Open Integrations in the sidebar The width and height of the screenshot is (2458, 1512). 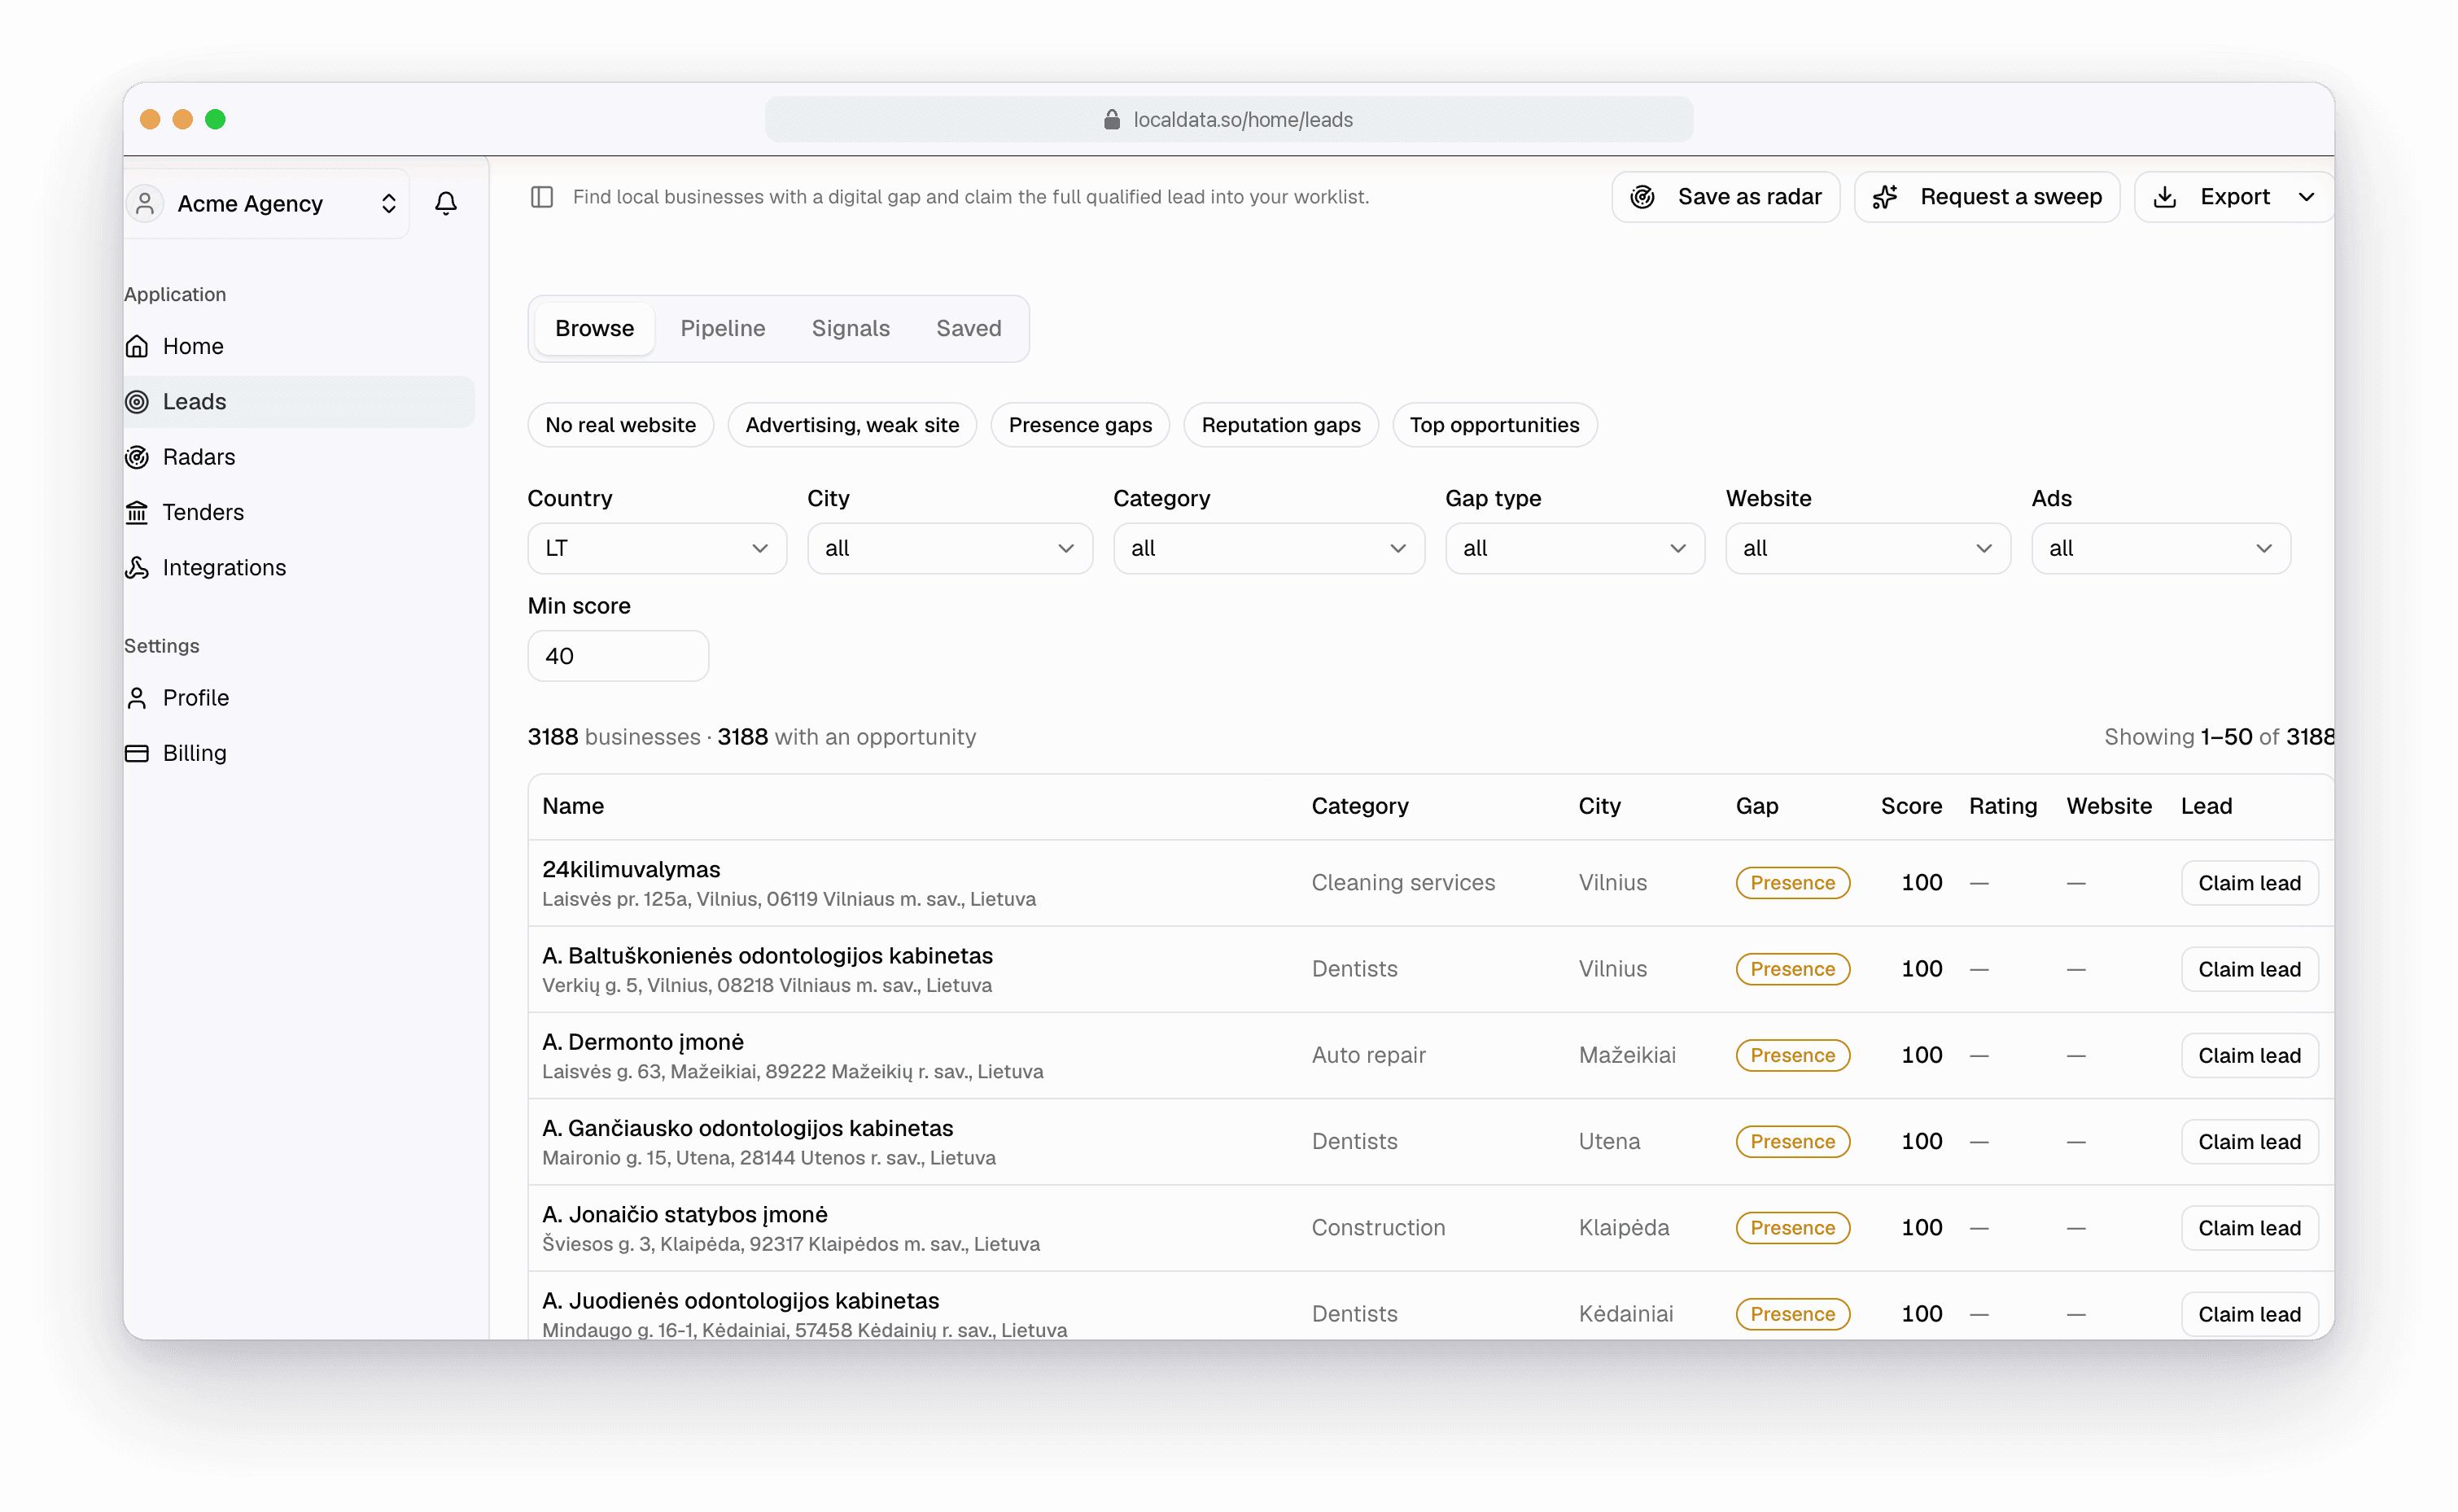coord(298,567)
